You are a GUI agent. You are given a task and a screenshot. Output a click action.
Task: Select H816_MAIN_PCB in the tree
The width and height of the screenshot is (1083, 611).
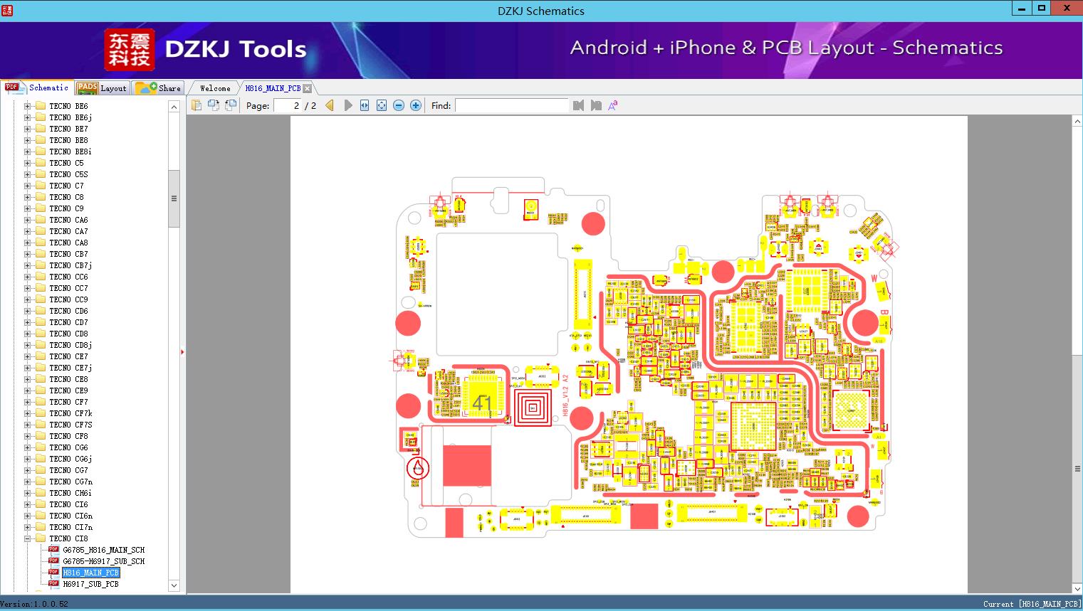click(x=90, y=573)
